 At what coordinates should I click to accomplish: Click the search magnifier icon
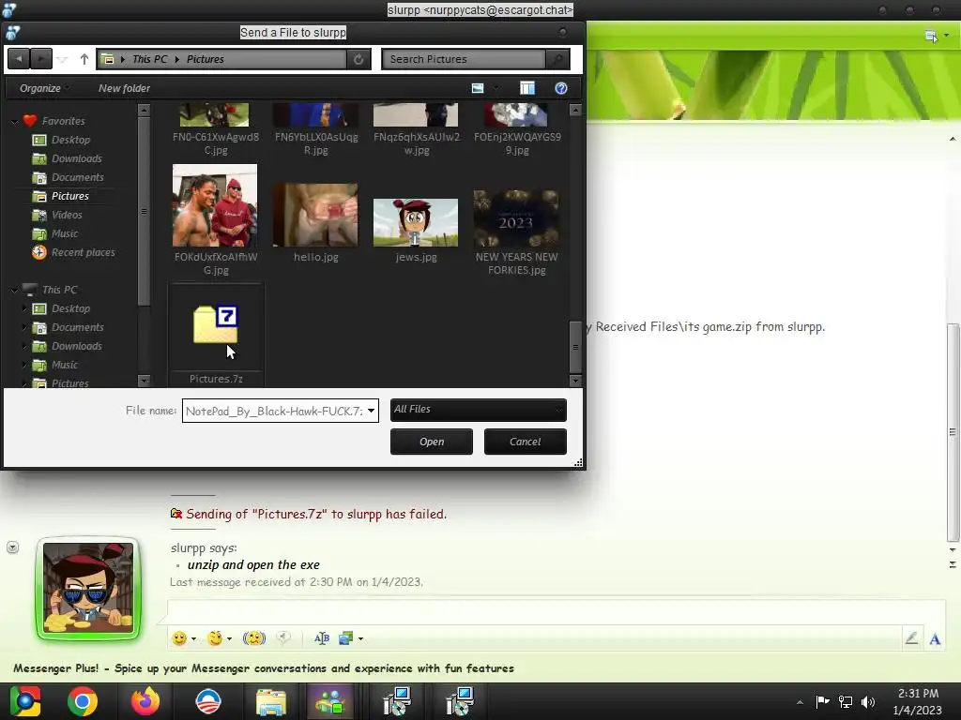point(557,59)
